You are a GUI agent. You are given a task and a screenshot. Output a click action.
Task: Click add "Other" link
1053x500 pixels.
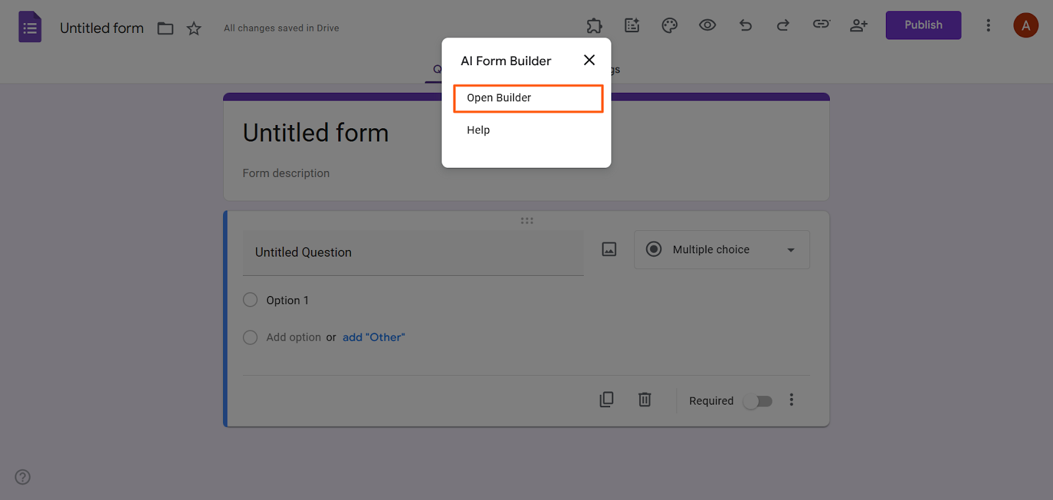(374, 337)
